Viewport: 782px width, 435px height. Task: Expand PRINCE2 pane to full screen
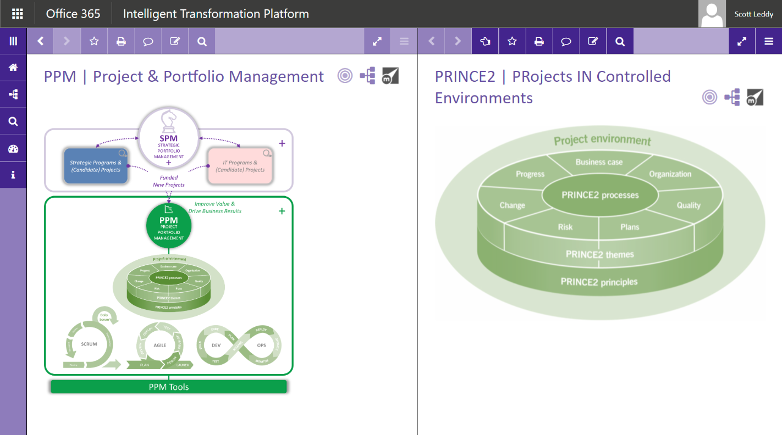(742, 41)
